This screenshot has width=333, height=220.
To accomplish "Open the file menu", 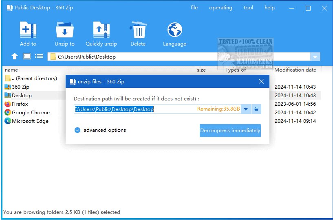I will [x=194, y=8].
